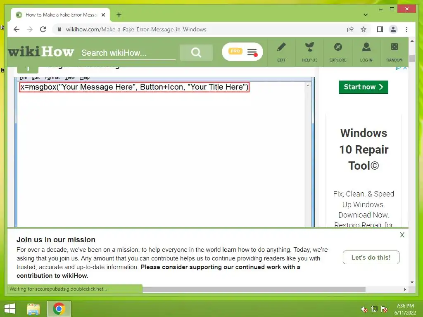Go back with browser back arrow
Viewport: 423px width, 317px height.
point(17,29)
